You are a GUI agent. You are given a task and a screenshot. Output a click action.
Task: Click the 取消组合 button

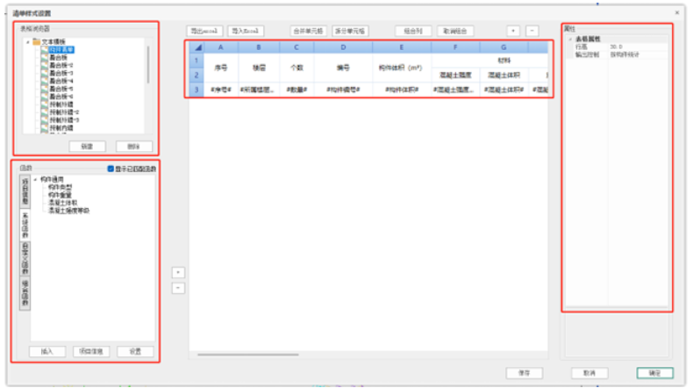pyautogui.click(x=455, y=31)
